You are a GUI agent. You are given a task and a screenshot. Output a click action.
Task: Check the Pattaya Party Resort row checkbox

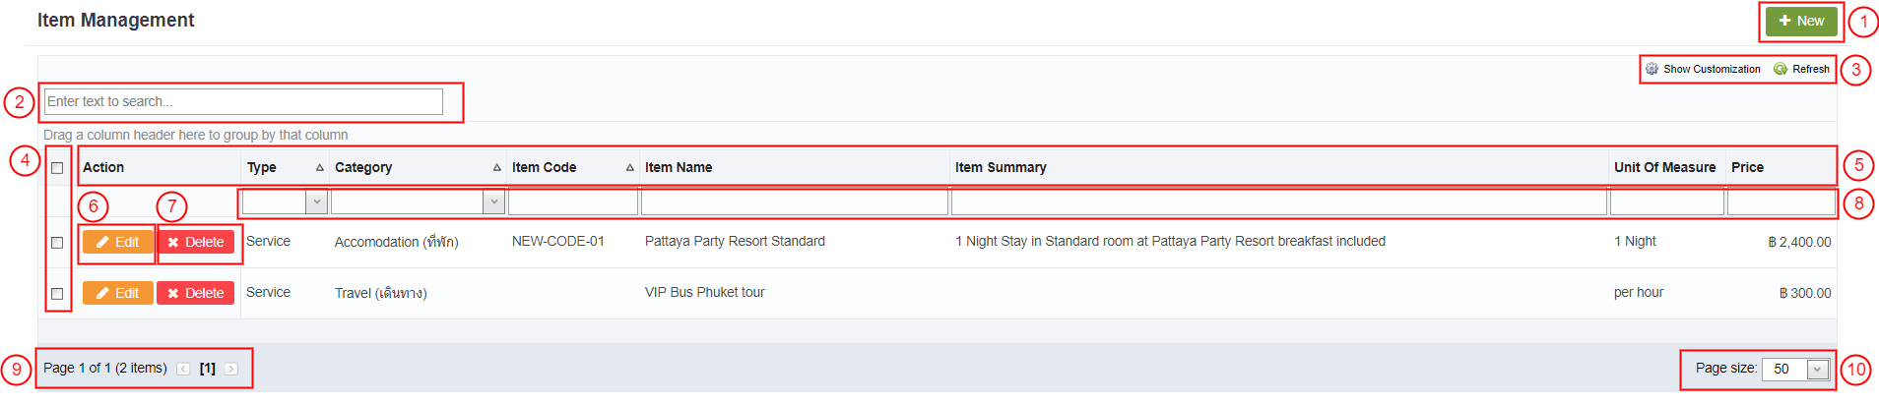(57, 243)
